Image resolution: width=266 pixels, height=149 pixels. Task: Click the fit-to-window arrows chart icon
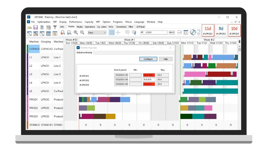tap(193, 32)
